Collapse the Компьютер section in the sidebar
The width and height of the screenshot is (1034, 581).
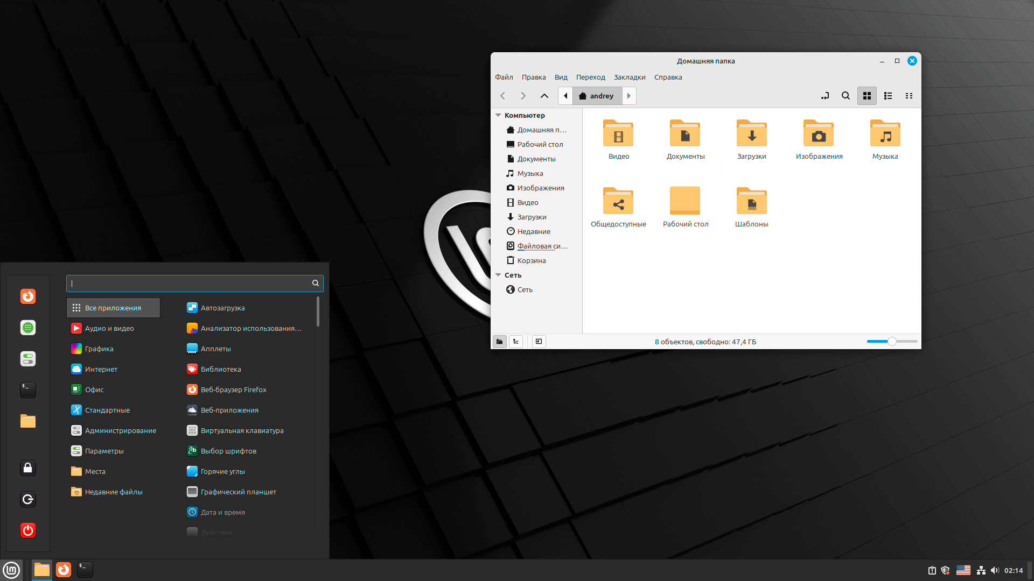tap(498, 115)
